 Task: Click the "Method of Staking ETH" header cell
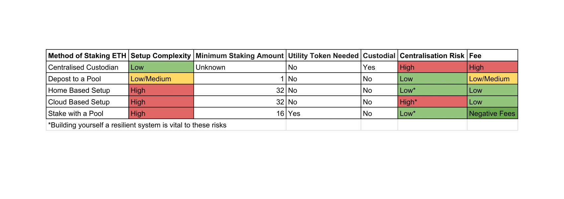click(x=87, y=56)
